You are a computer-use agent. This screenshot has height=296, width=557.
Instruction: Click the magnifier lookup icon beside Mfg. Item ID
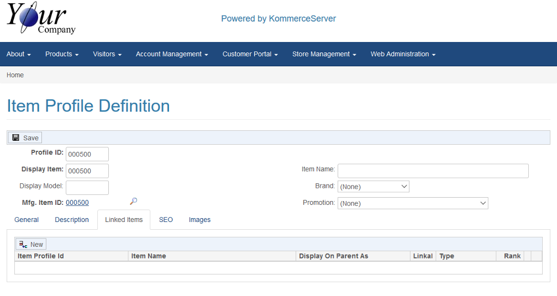coord(133,202)
